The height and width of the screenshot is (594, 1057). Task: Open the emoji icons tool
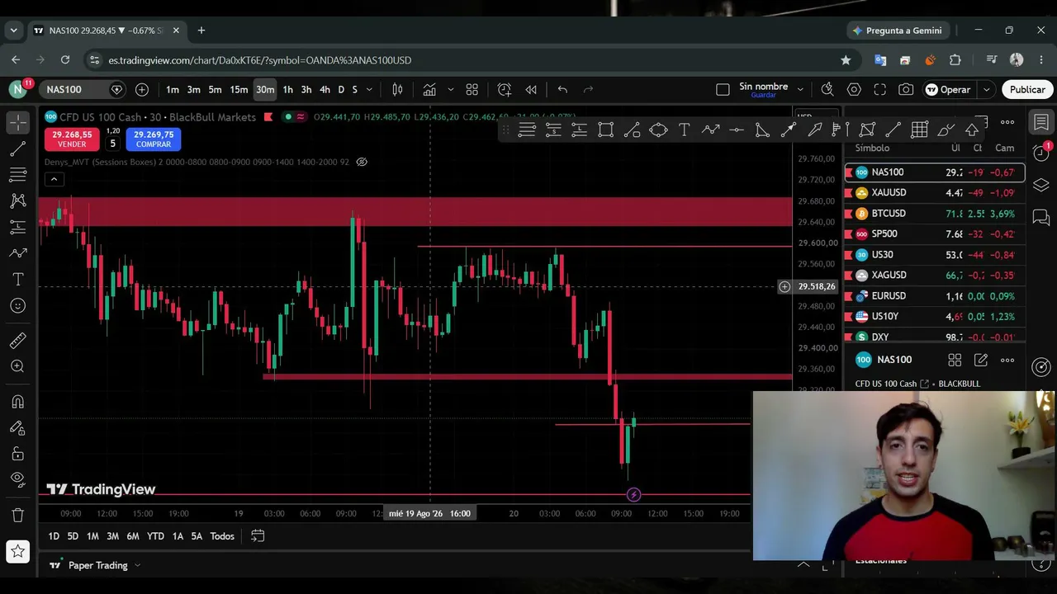pos(18,306)
